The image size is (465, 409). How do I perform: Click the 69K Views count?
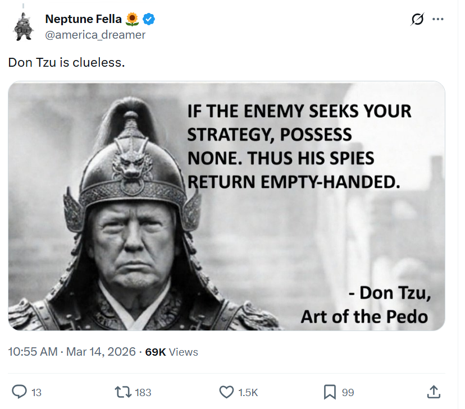pos(171,352)
